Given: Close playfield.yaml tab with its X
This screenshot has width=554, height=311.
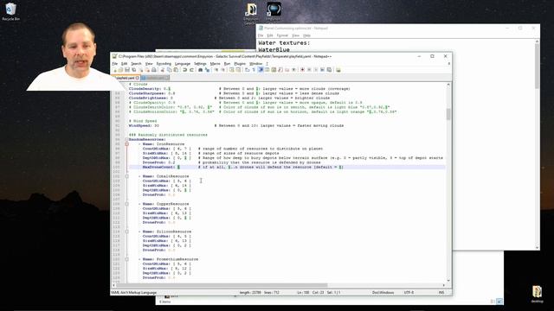Looking at the screenshot, I should (137, 78).
